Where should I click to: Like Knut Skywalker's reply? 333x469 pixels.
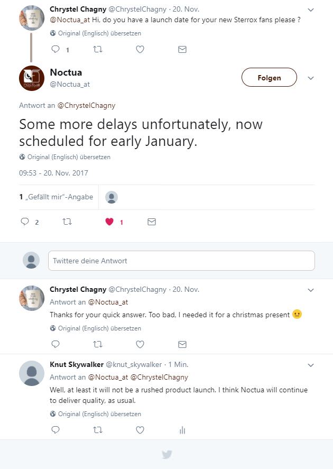140,430
